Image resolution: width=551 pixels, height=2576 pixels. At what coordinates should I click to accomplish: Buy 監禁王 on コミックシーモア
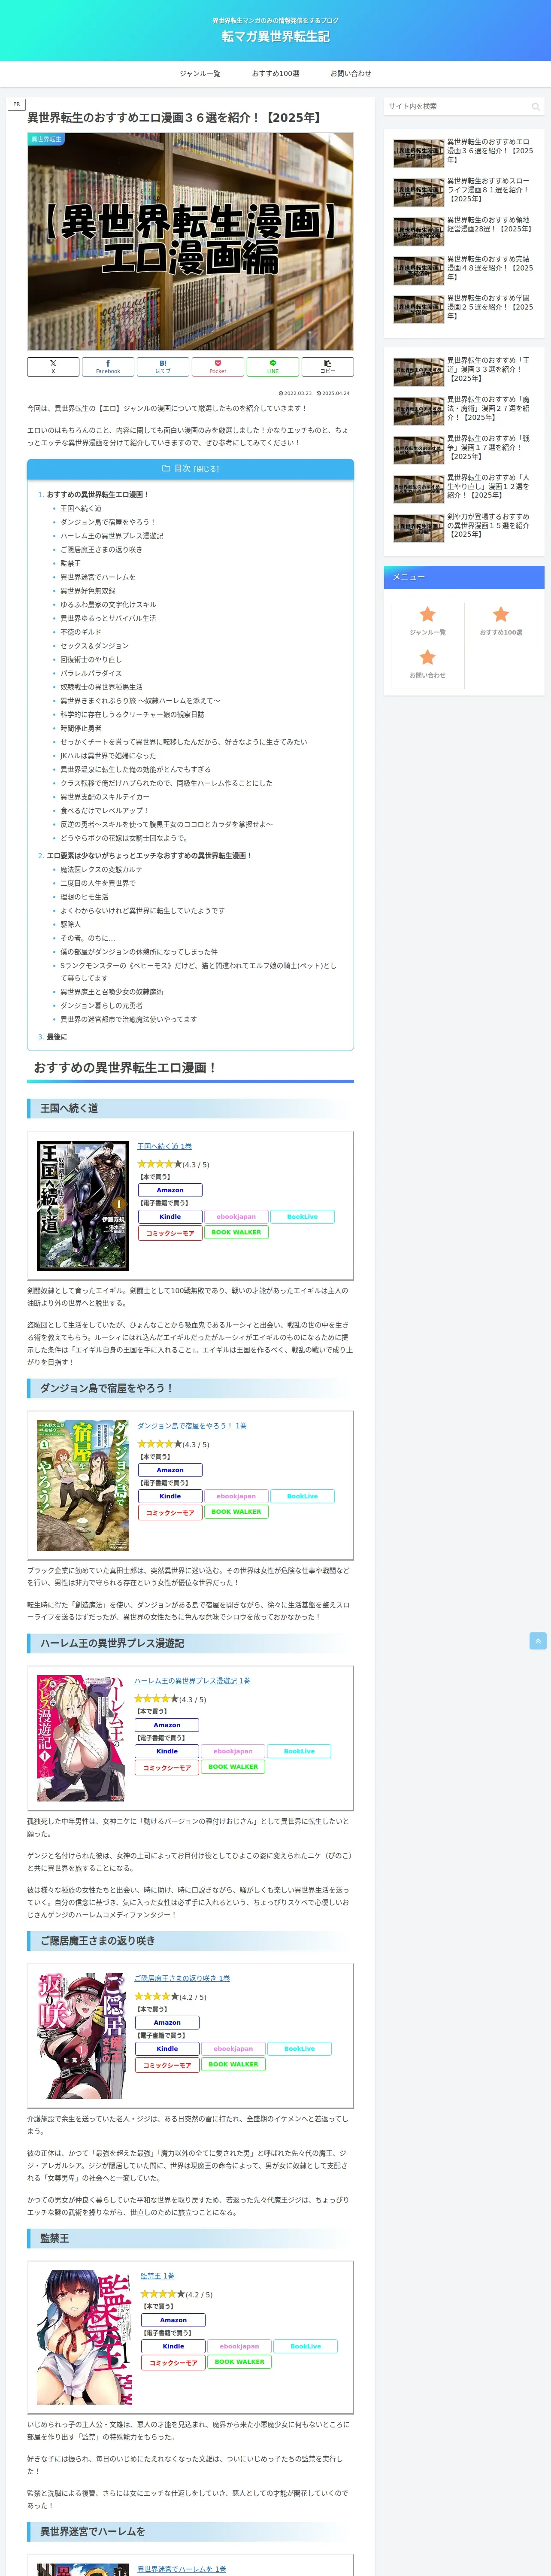click(173, 2363)
